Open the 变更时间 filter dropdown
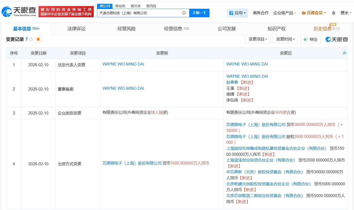 coord(285,39)
